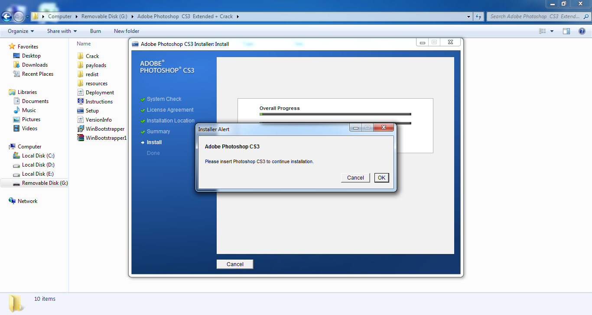
Task: Click the Pictures library icon
Action: [16, 119]
